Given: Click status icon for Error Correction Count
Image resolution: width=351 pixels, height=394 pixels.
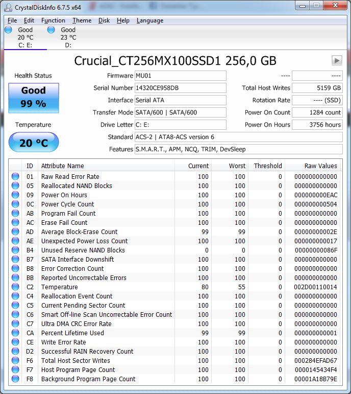Looking at the screenshot, I should 15,268.
